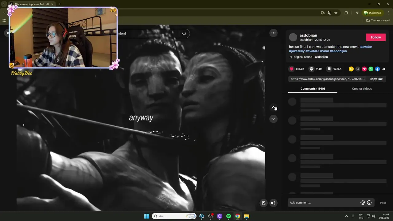Open Tüm Yer İşaretleri bookmarks folder
Screen dimensions: 393x221
pyautogui.click(x=378, y=20)
